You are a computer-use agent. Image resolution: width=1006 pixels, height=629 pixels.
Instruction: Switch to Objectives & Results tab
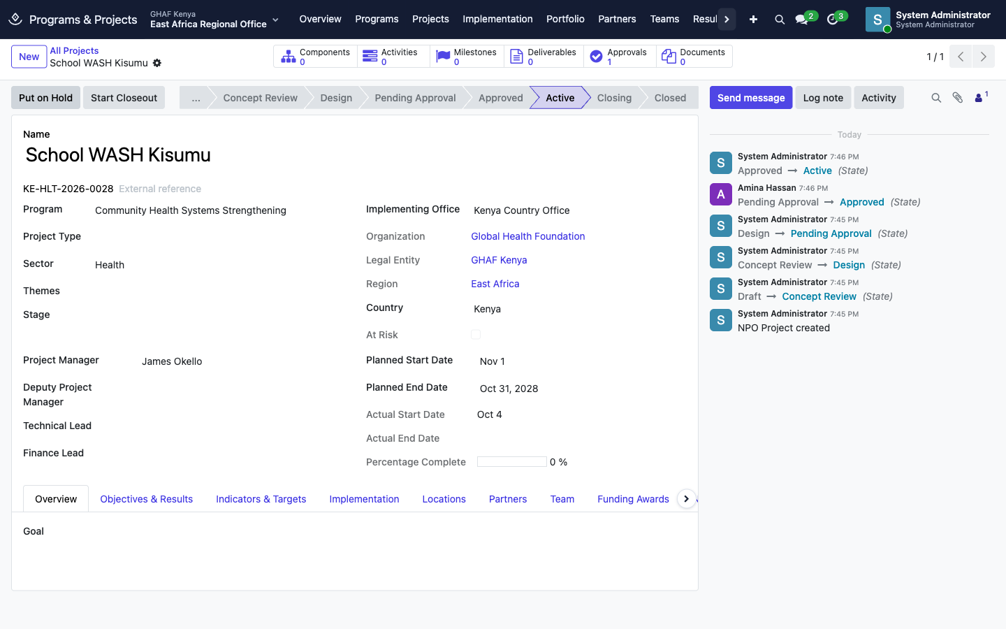(146, 499)
